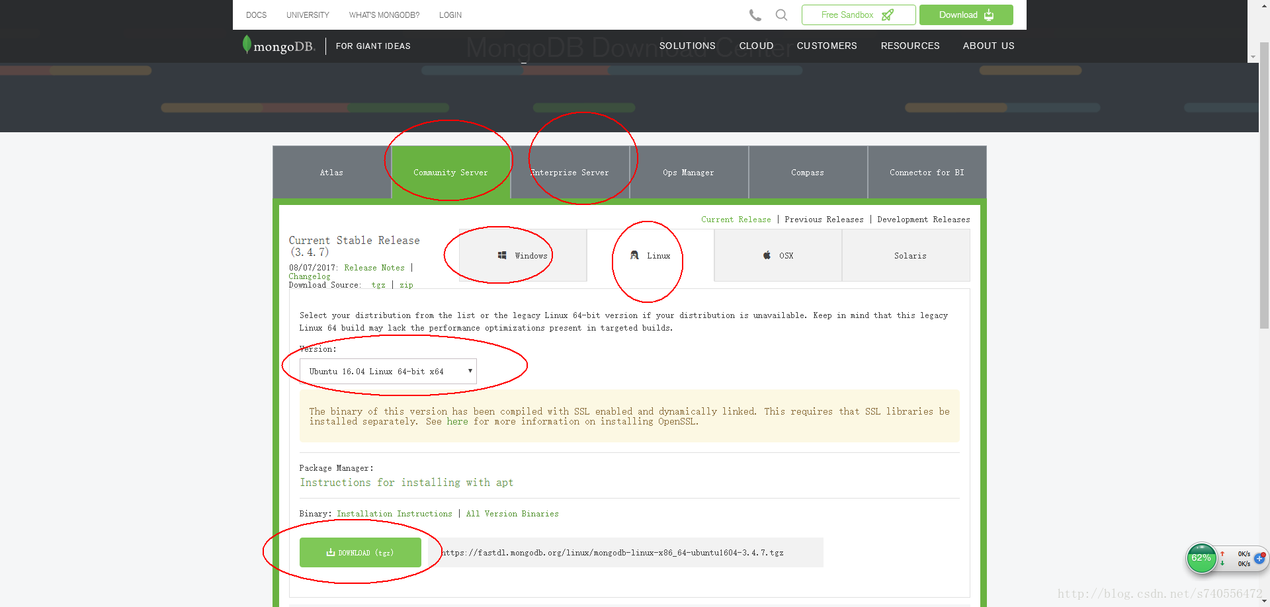Click the Windows logo icon
Screen dimensions: 1270x607
pyautogui.click(x=502, y=255)
